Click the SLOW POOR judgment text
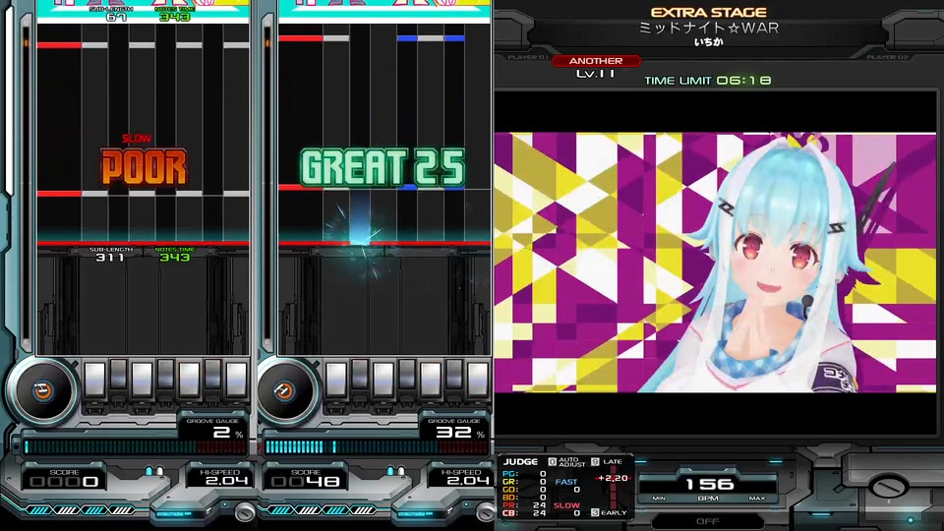This screenshot has width=944, height=531. coord(144,160)
